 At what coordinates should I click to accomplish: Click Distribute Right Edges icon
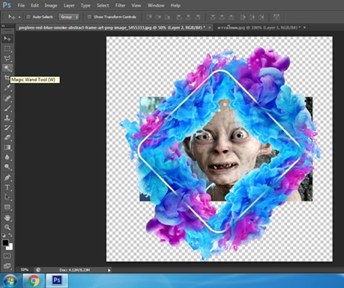tap(261, 17)
